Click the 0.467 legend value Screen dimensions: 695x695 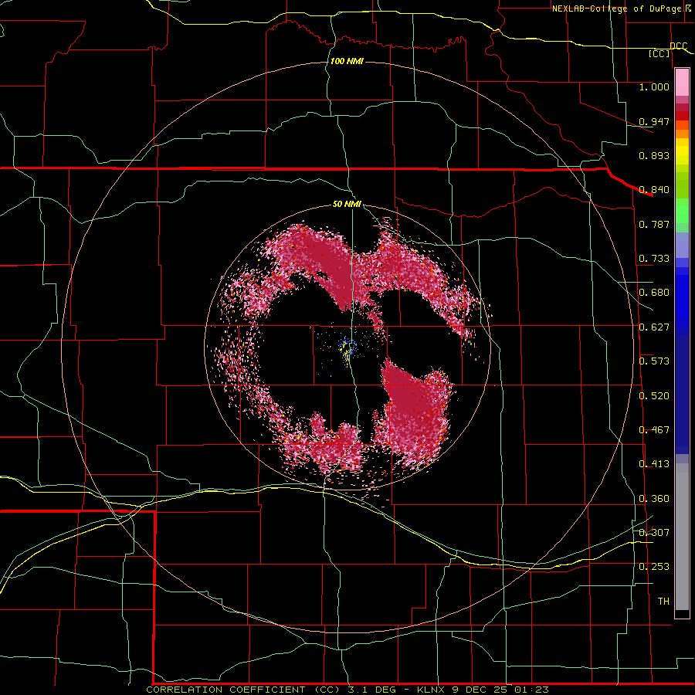coord(654,430)
